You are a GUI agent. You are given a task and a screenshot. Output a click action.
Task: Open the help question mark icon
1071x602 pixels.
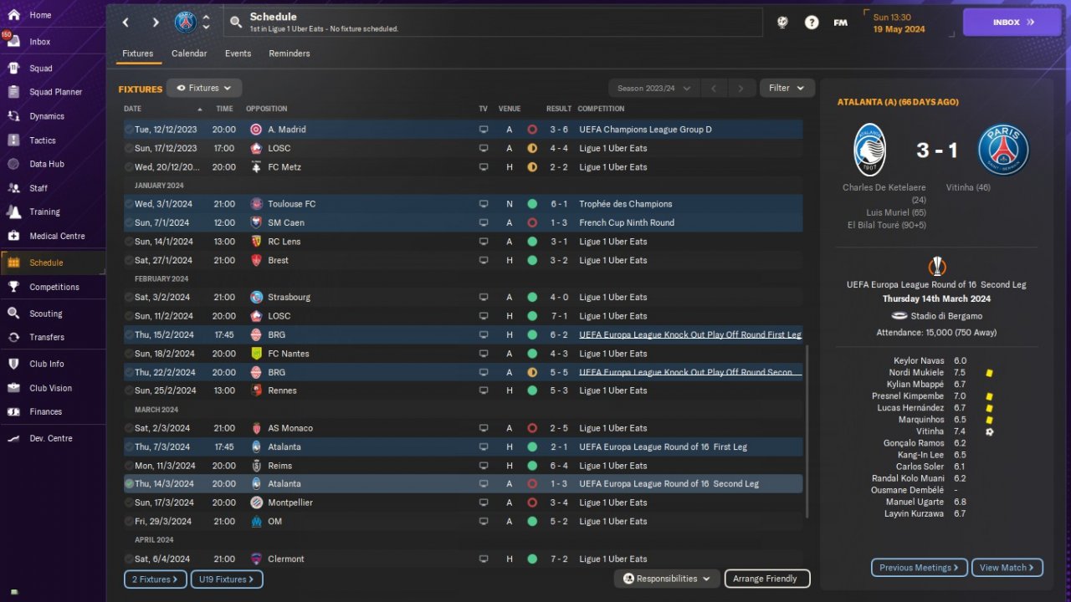pyautogui.click(x=812, y=23)
